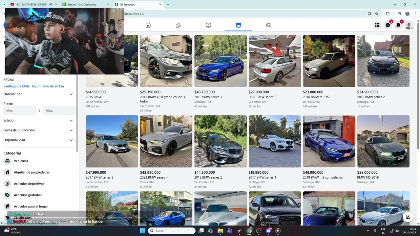This screenshot has width=420, height=236.
Task: Open the Gaming controller icon
Action: pyautogui.click(x=268, y=25)
